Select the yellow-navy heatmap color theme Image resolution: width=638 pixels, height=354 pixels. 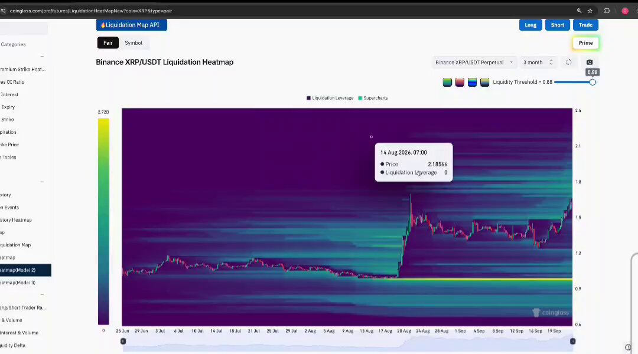484,82
